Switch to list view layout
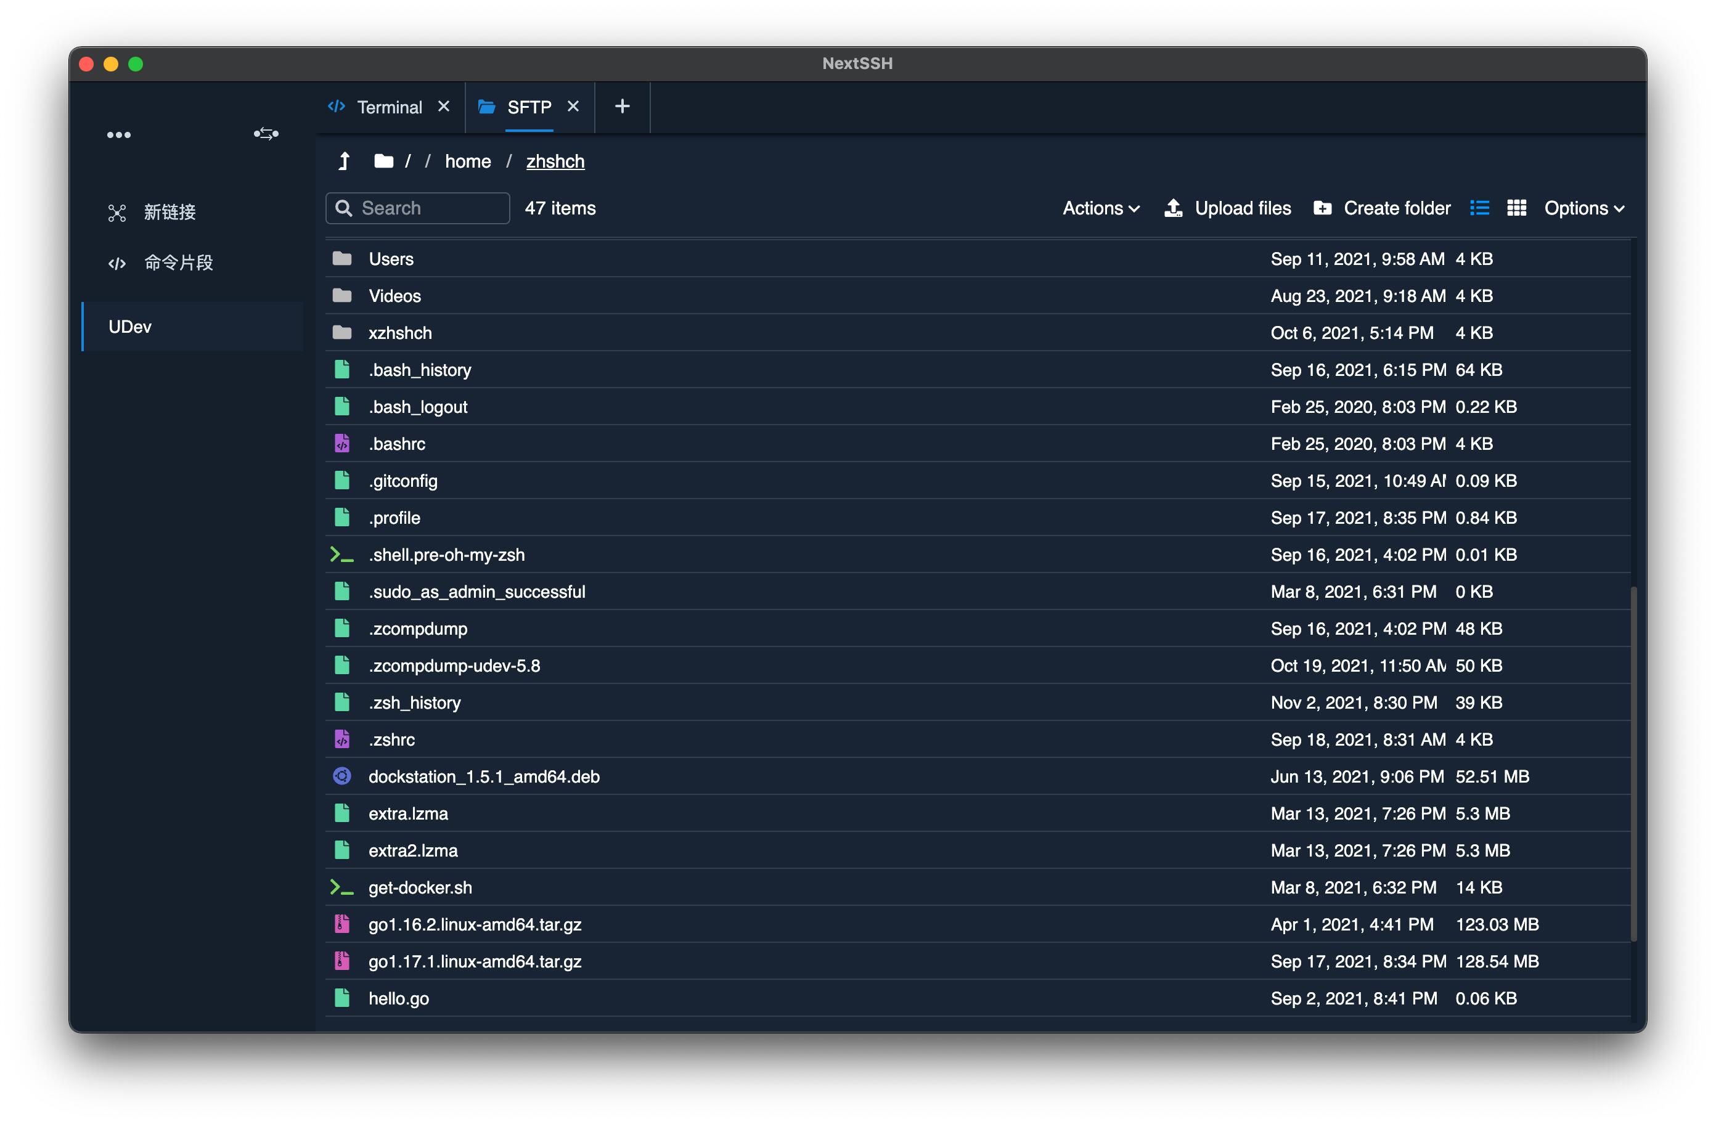1716x1124 pixels. 1479,208
